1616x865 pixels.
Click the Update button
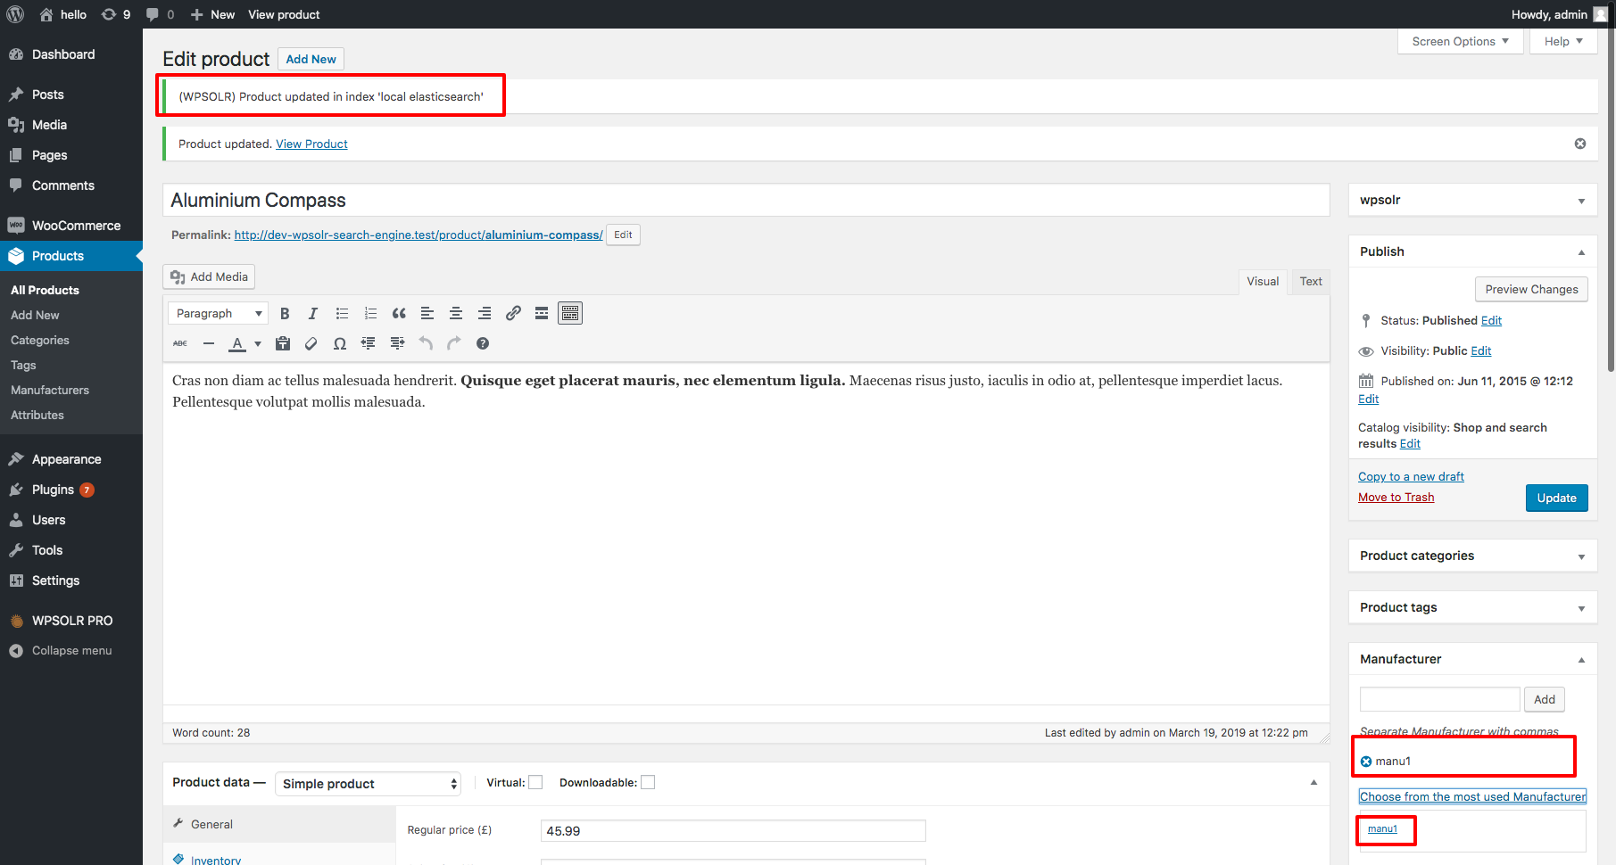pos(1557,498)
